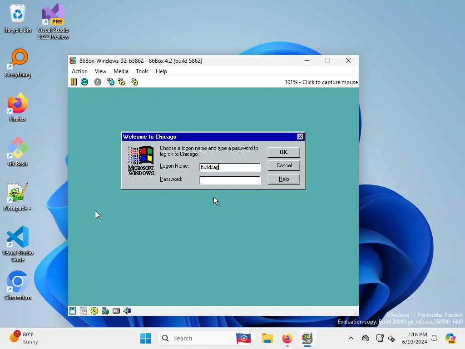Open the Recycle Bin desktop icon

(x=18, y=18)
